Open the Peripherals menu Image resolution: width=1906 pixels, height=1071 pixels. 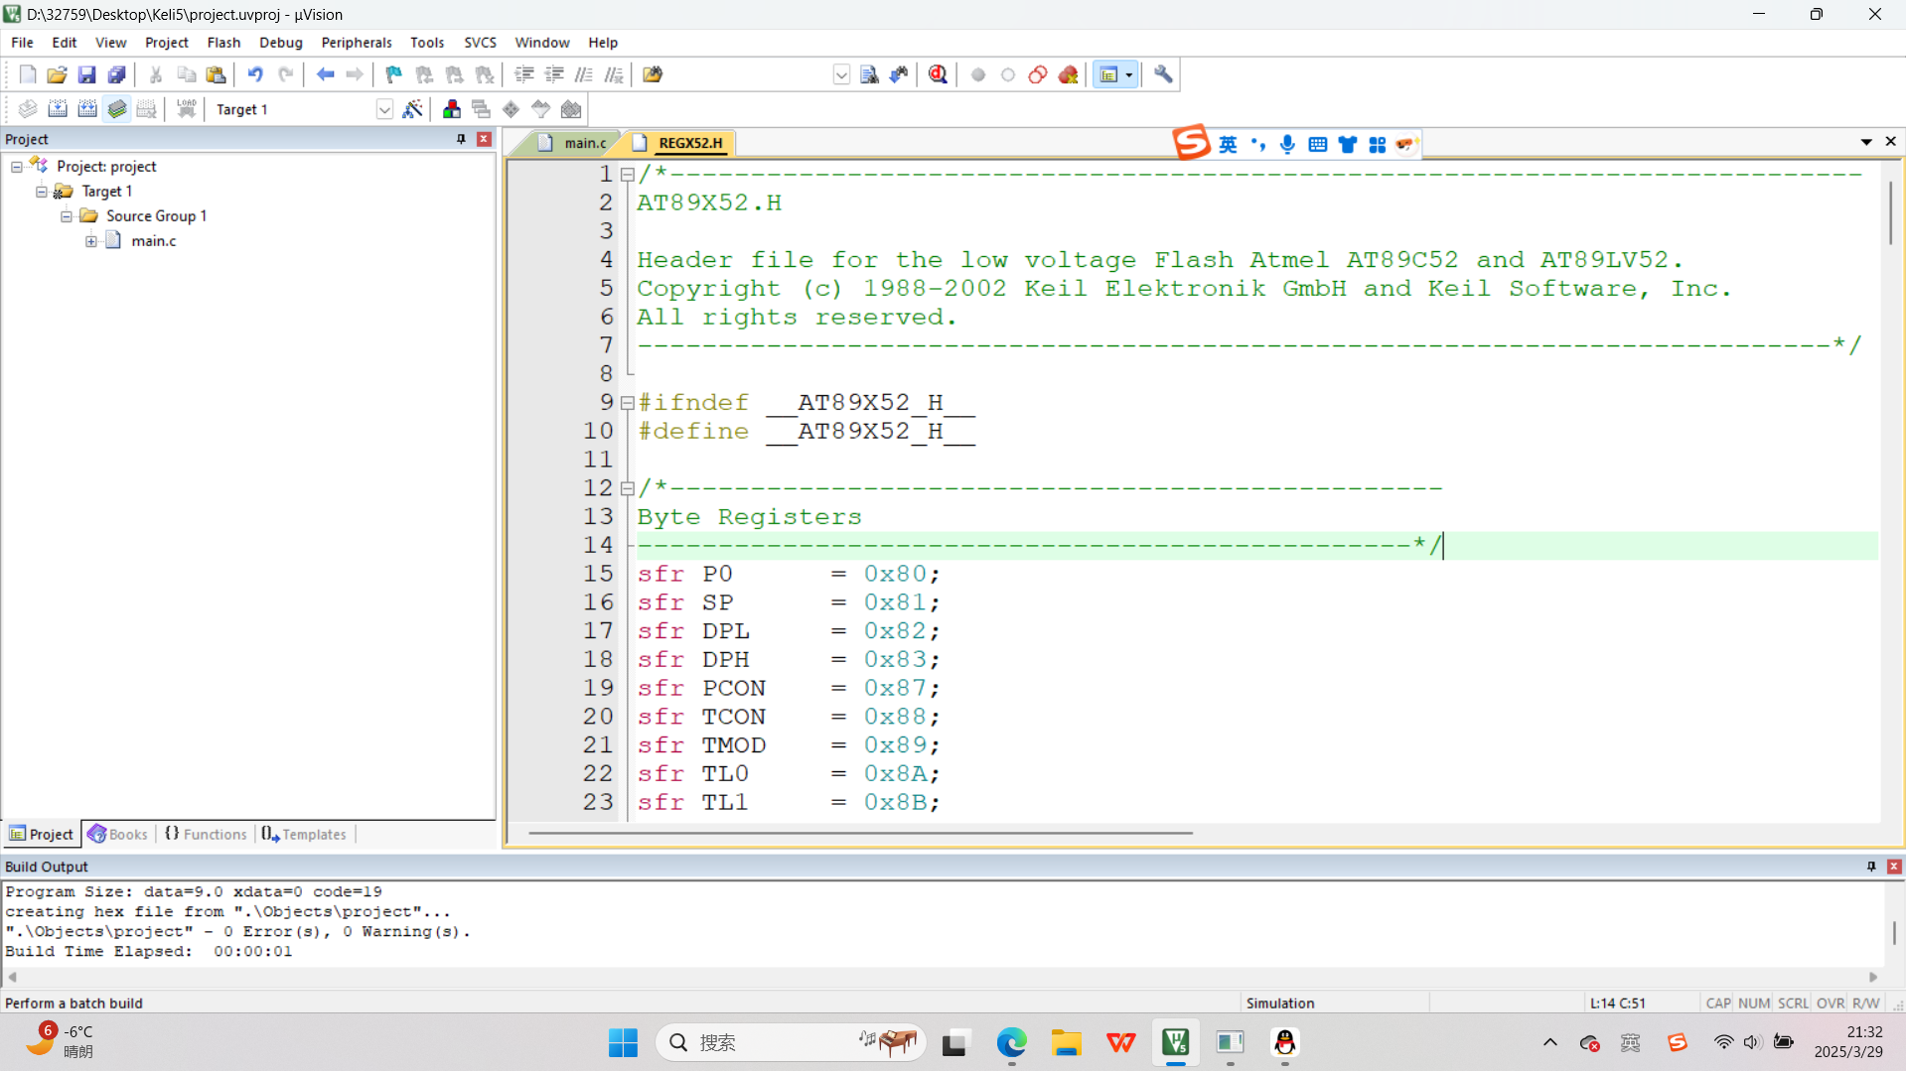[x=356, y=43]
